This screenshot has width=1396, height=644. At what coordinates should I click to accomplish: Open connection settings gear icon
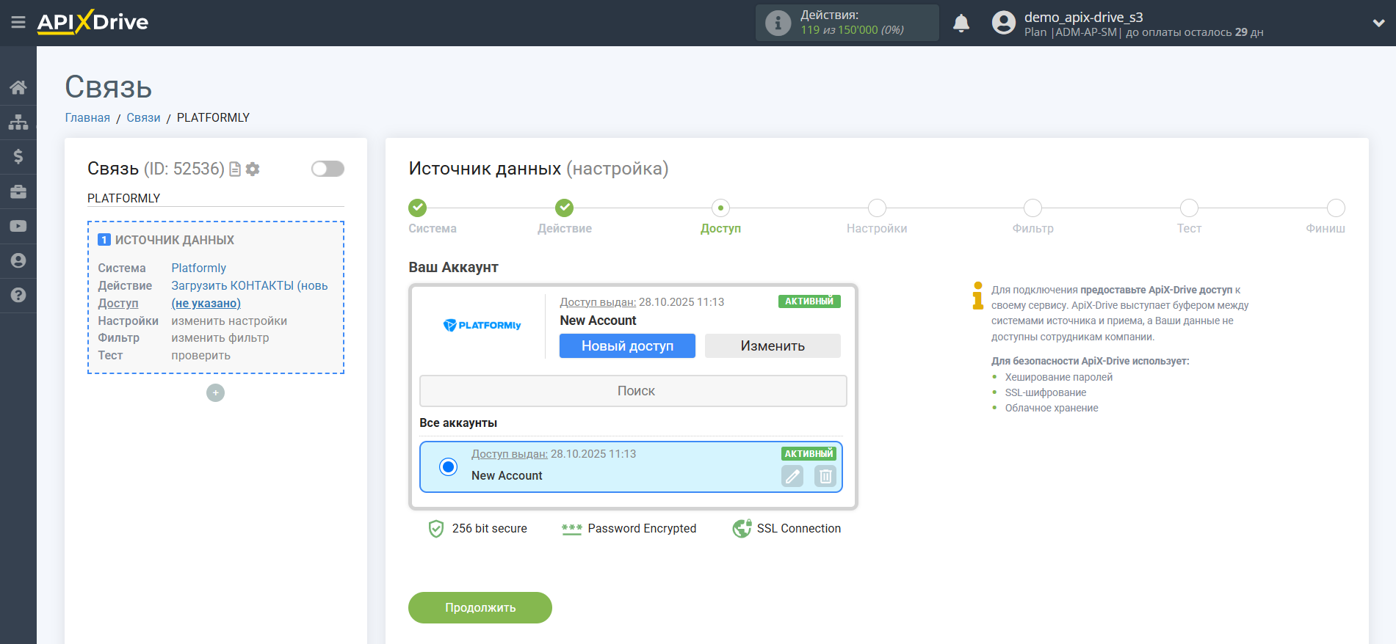253,169
